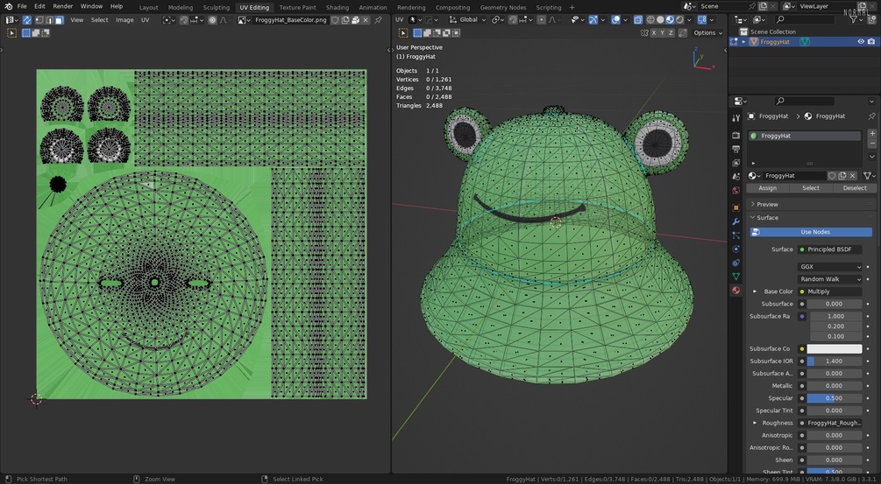Open the File menu
The width and height of the screenshot is (881, 484).
22,6
